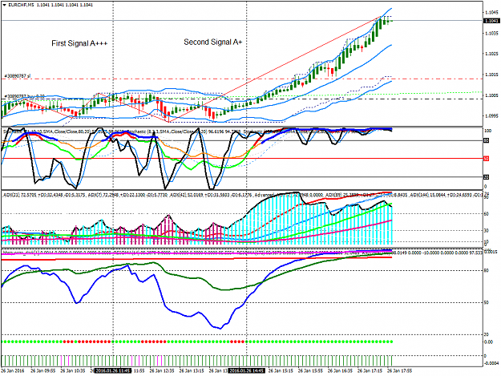
Task: Click the '26 Jan 10:35' time axis label
Action: click(x=72, y=371)
